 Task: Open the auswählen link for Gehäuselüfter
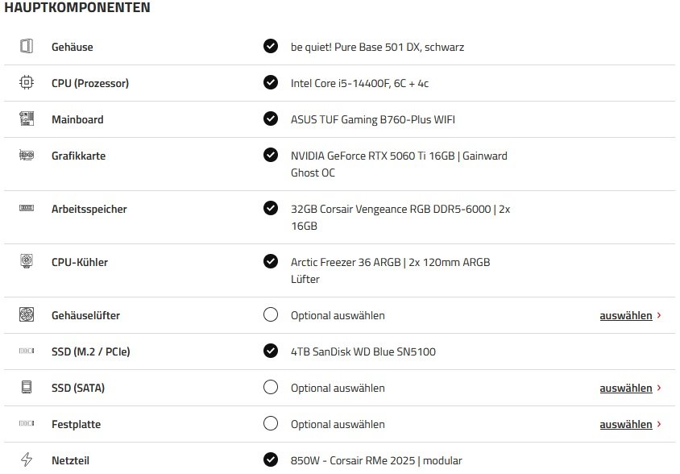tap(626, 315)
